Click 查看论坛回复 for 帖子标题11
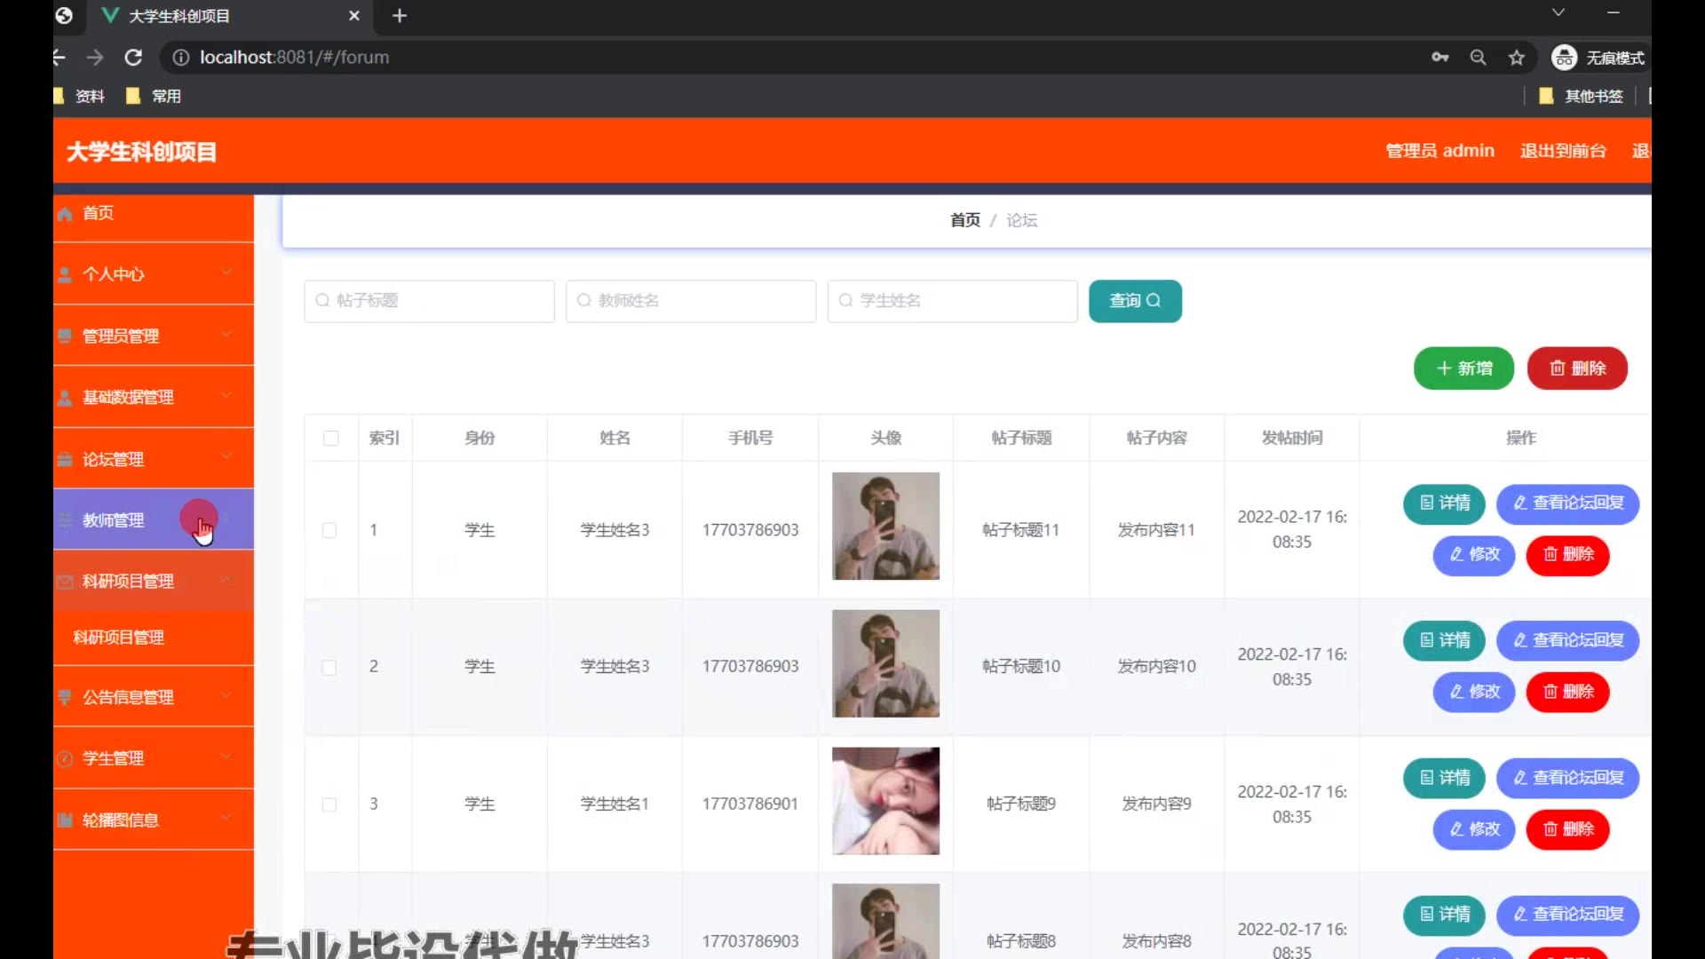1705x959 pixels. pyautogui.click(x=1567, y=503)
